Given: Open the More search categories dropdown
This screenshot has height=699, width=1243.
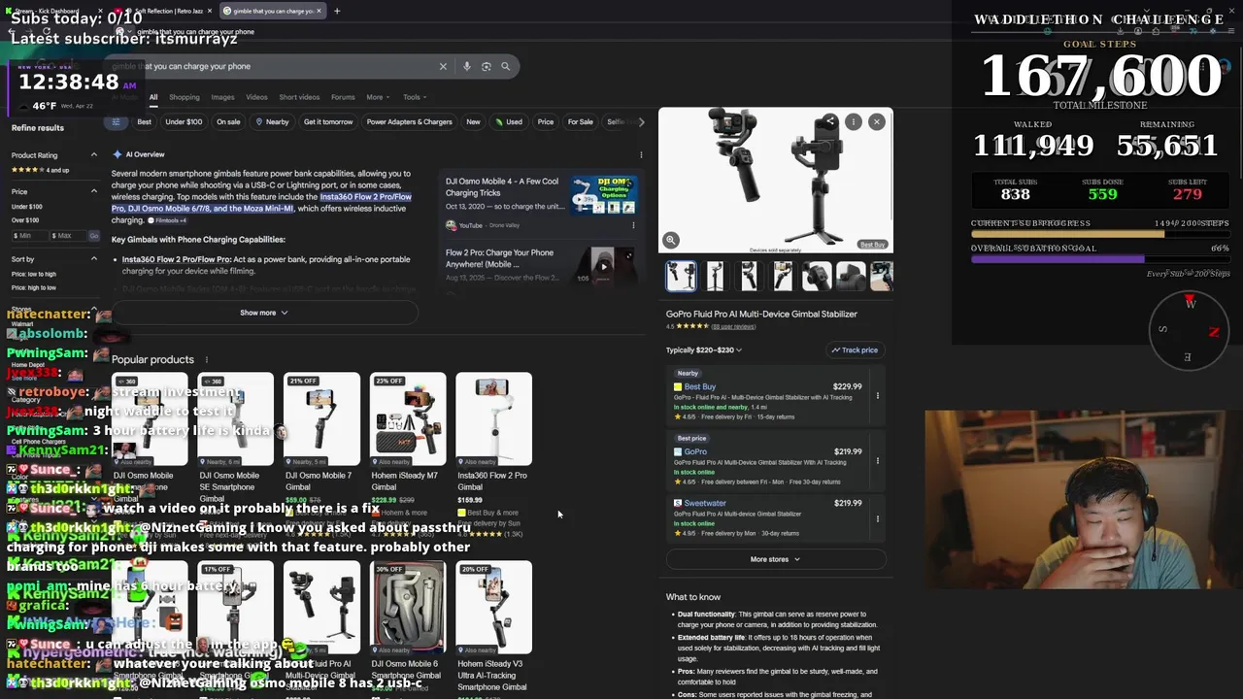Looking at the screenshot, I should click(378, 97).
